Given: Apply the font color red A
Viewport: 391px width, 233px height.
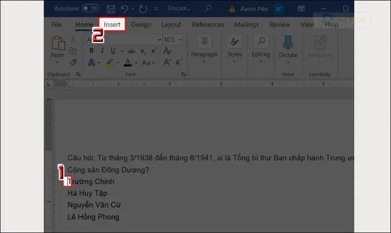Looking at the screenshot, I should click(128, 63).
